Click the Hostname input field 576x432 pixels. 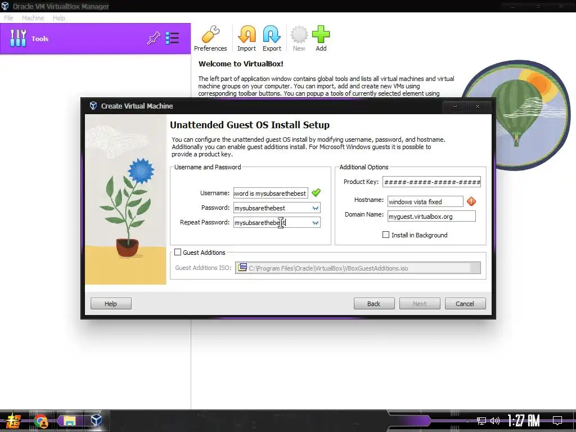pyautogui.click(x=425, y=202)
